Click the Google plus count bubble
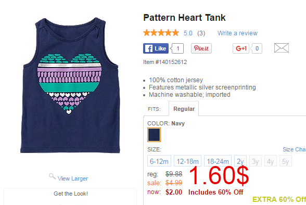The height and width of the screenshot is (205, 306). point(257,48)
